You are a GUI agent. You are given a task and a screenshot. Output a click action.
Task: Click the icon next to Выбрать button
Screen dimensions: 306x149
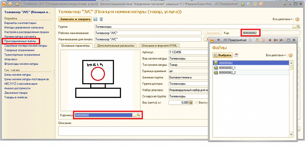[236, 55]
